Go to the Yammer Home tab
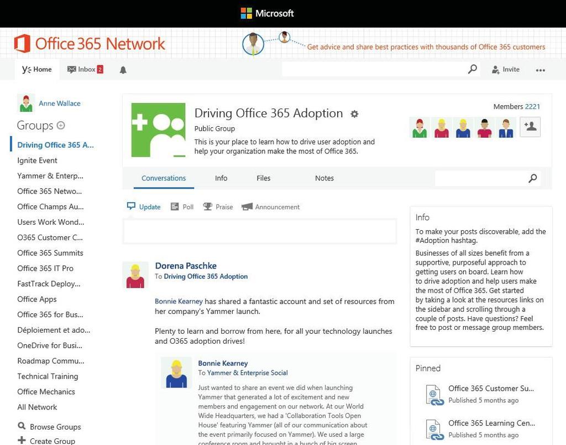This screenshot has height=445, width=566. click(36, 69)
